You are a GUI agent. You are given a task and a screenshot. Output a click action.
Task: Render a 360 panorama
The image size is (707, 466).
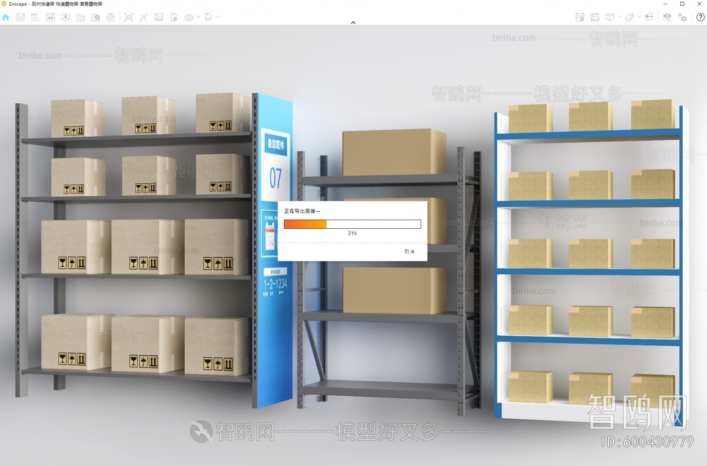pyautogui.click(x=189, y=18)
